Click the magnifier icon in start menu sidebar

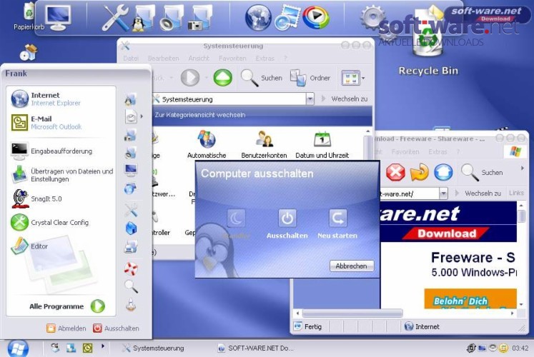(131, 286)
